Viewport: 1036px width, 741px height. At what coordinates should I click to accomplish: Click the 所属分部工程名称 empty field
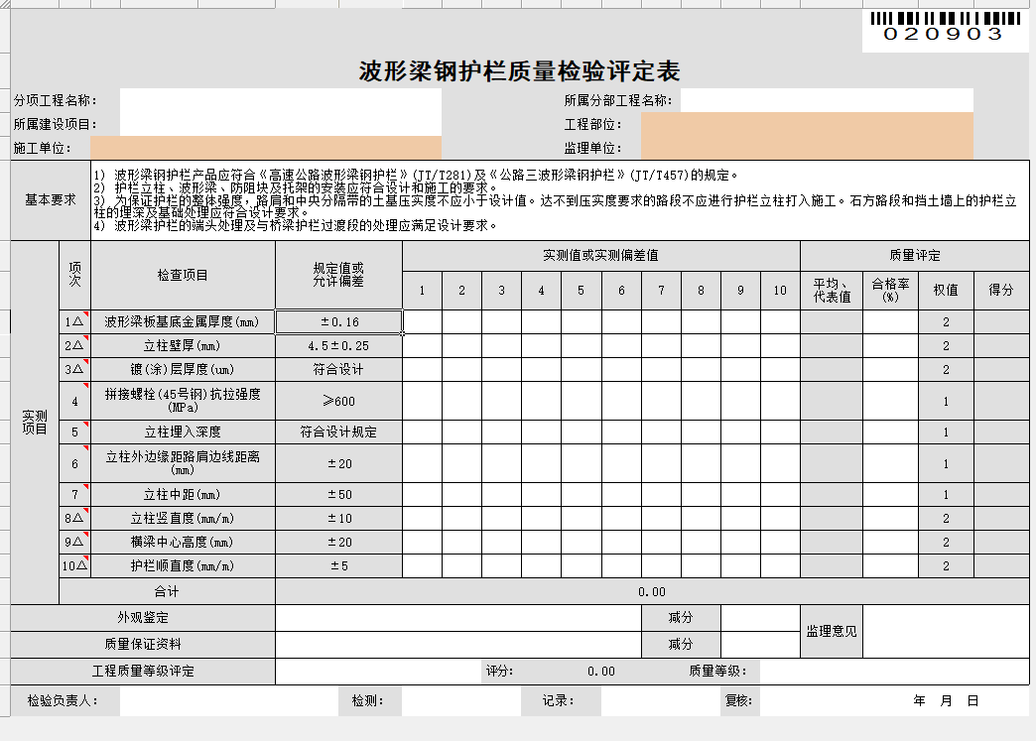coord(826,100)
